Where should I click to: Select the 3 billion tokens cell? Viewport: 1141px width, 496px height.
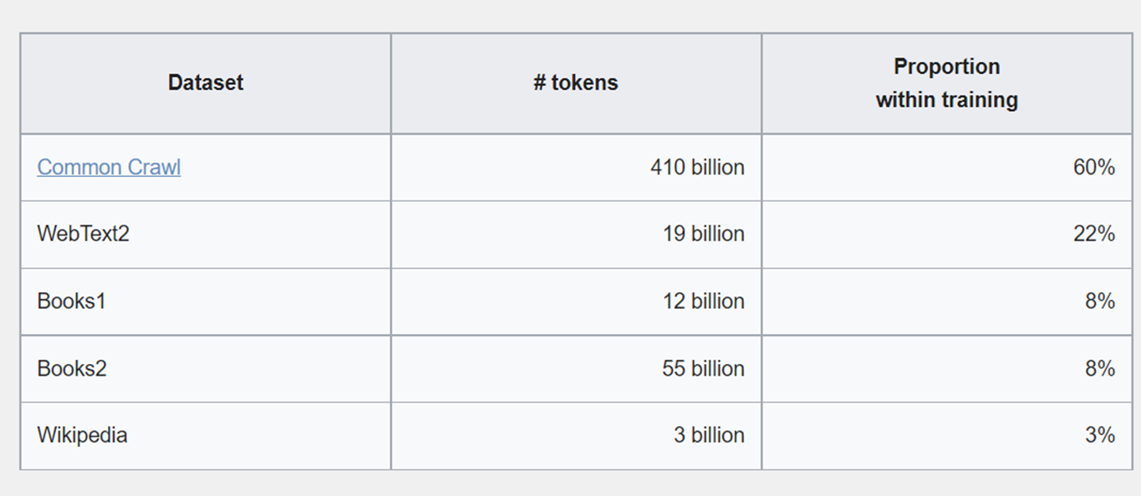(576, 435)
